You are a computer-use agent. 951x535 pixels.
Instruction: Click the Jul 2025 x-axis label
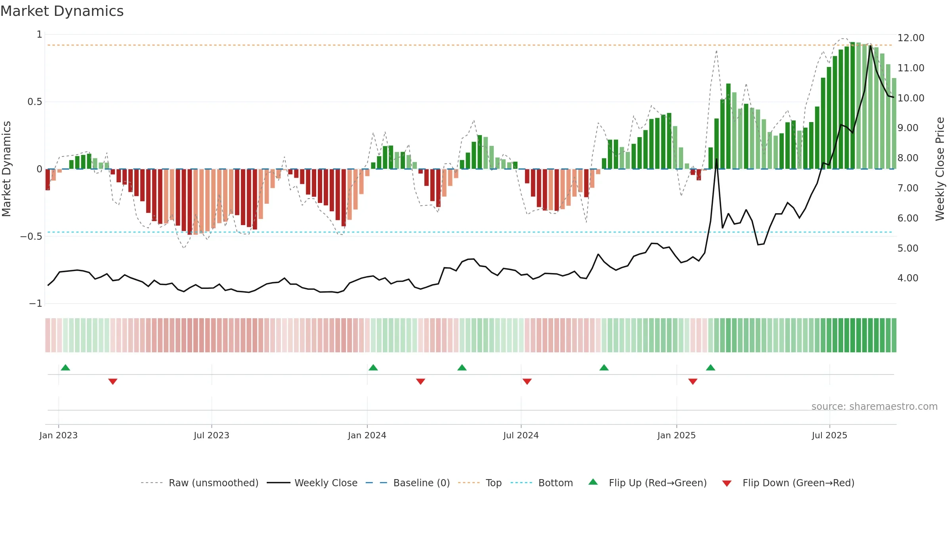coord(830,435)
